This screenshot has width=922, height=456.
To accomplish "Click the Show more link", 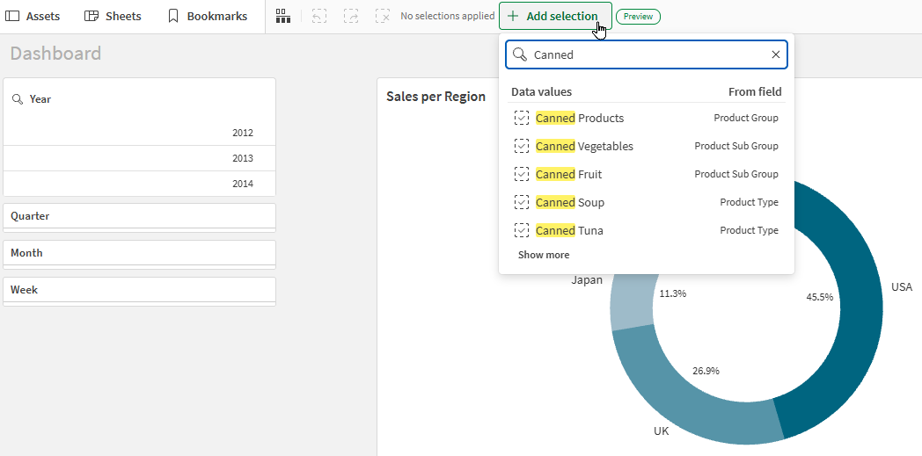I will (544, 255).
